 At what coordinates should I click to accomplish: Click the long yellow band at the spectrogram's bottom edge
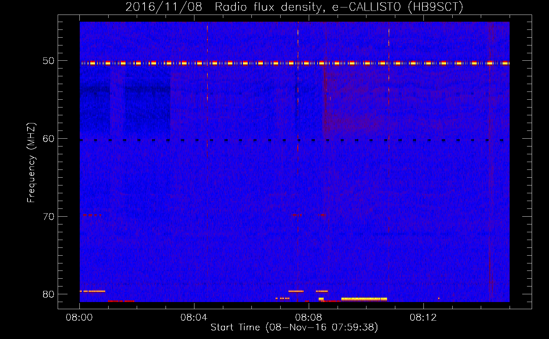pos(364,299)
